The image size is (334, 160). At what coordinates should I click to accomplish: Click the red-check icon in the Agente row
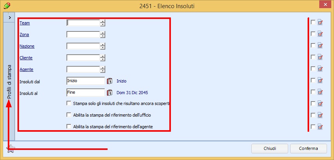(320, 69)
